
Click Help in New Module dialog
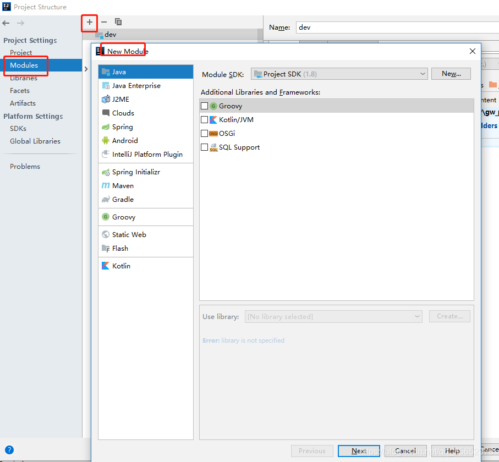point(452,451)
